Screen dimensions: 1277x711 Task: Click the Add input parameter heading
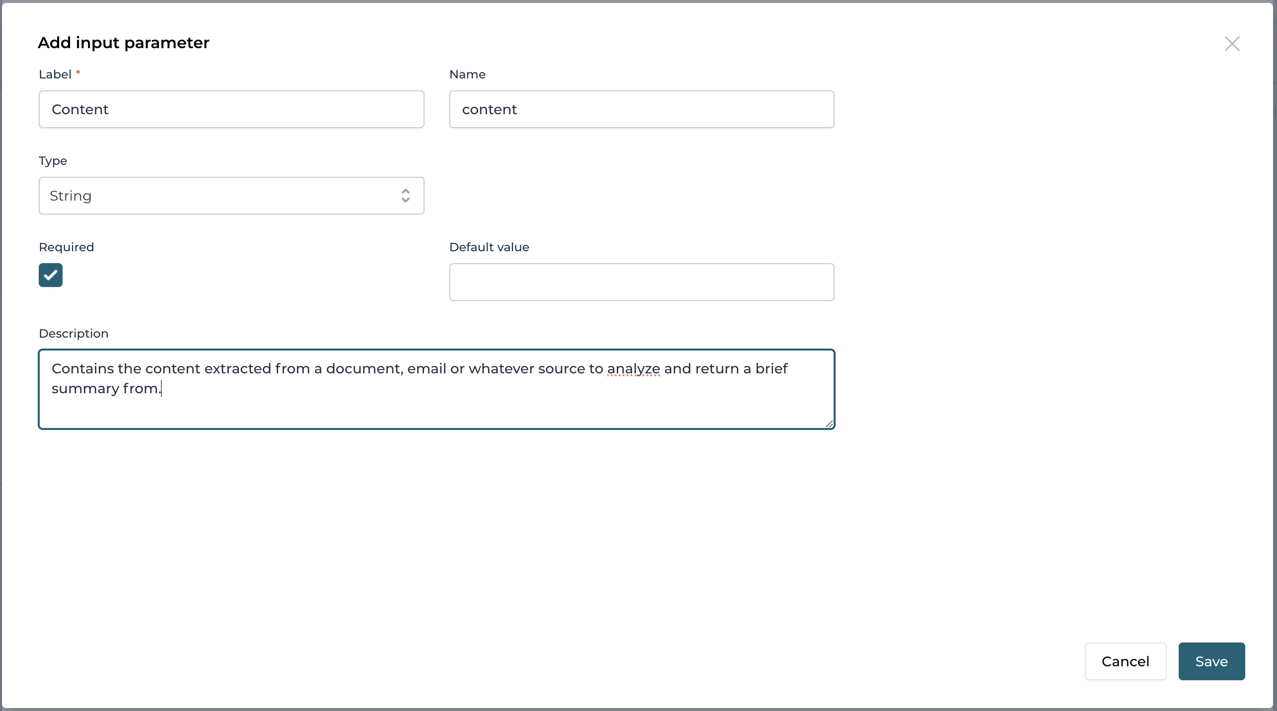coord(124,43)
